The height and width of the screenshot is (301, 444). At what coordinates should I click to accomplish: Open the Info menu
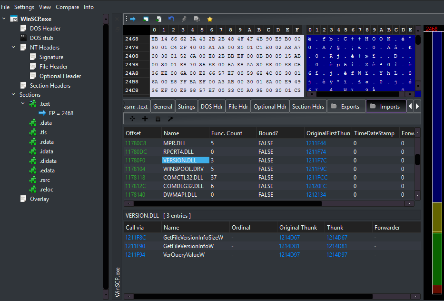(x=89, y=7)
